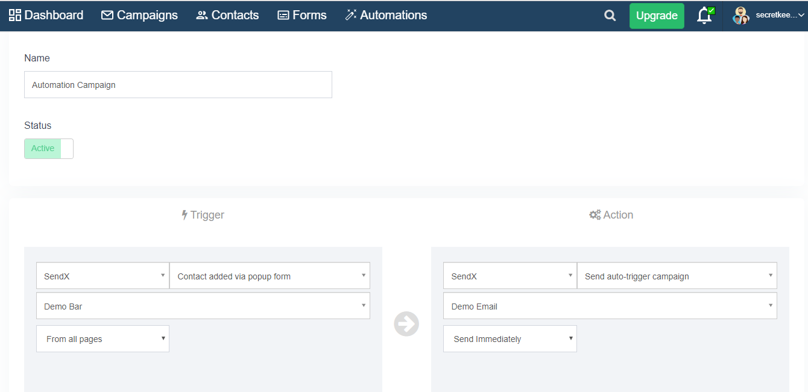
Task: Click the Campaigns envelope icon
Action: point(107,15)
